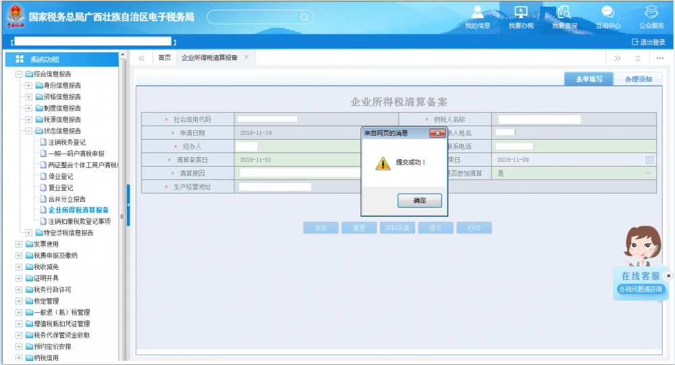This screenshot has width=675, height=365.
Task: Switch to the 办理须知 tab
Action: point(638,80)
